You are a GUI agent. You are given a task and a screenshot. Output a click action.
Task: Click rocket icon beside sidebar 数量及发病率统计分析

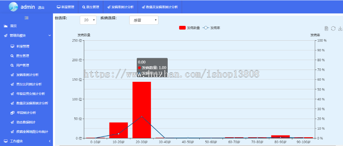point(12,103)
